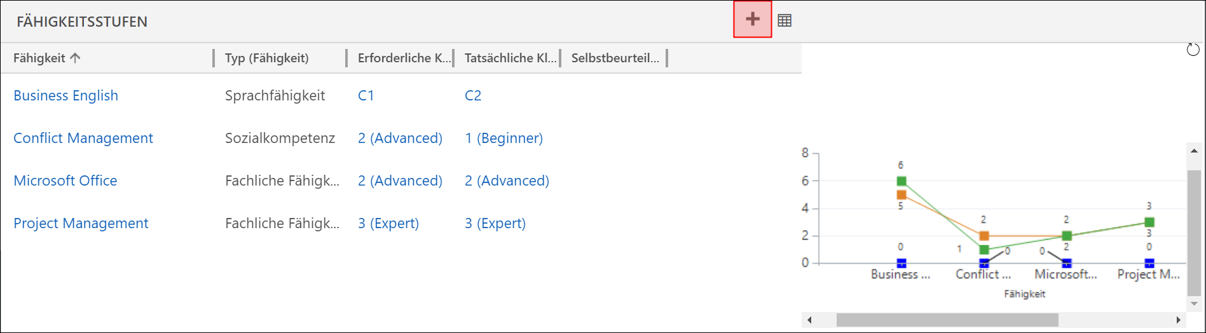Screen dimensions: 1206x333
Task: Sort by Typ (Fähigkeit) column header
Action: (x=266, y=58)
